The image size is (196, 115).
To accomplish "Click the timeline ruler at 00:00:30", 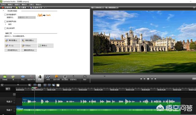I will tap(114, 90).
